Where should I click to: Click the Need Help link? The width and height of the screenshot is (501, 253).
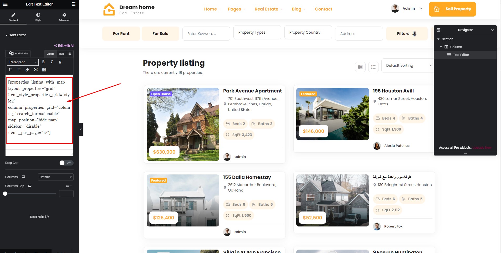(39, 217)
